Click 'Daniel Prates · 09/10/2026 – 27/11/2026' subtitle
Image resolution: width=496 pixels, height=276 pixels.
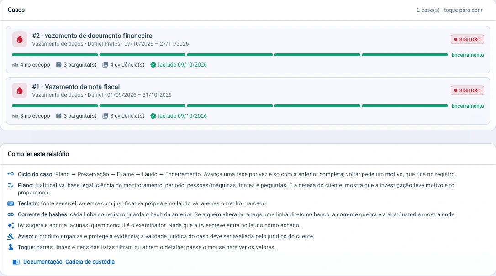click(138, 44)
